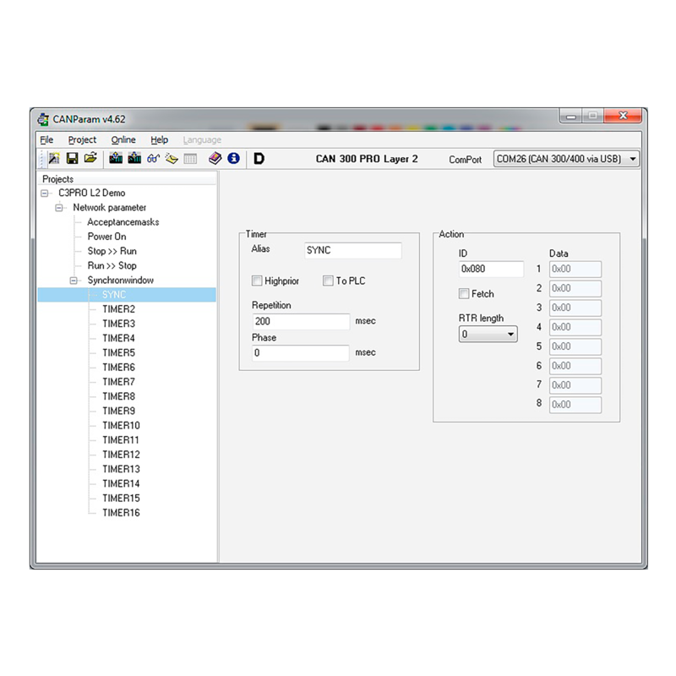This screenshot has height=676, width=676.
Task: Click the Language menu item
Action: click(x=202, y=139)
